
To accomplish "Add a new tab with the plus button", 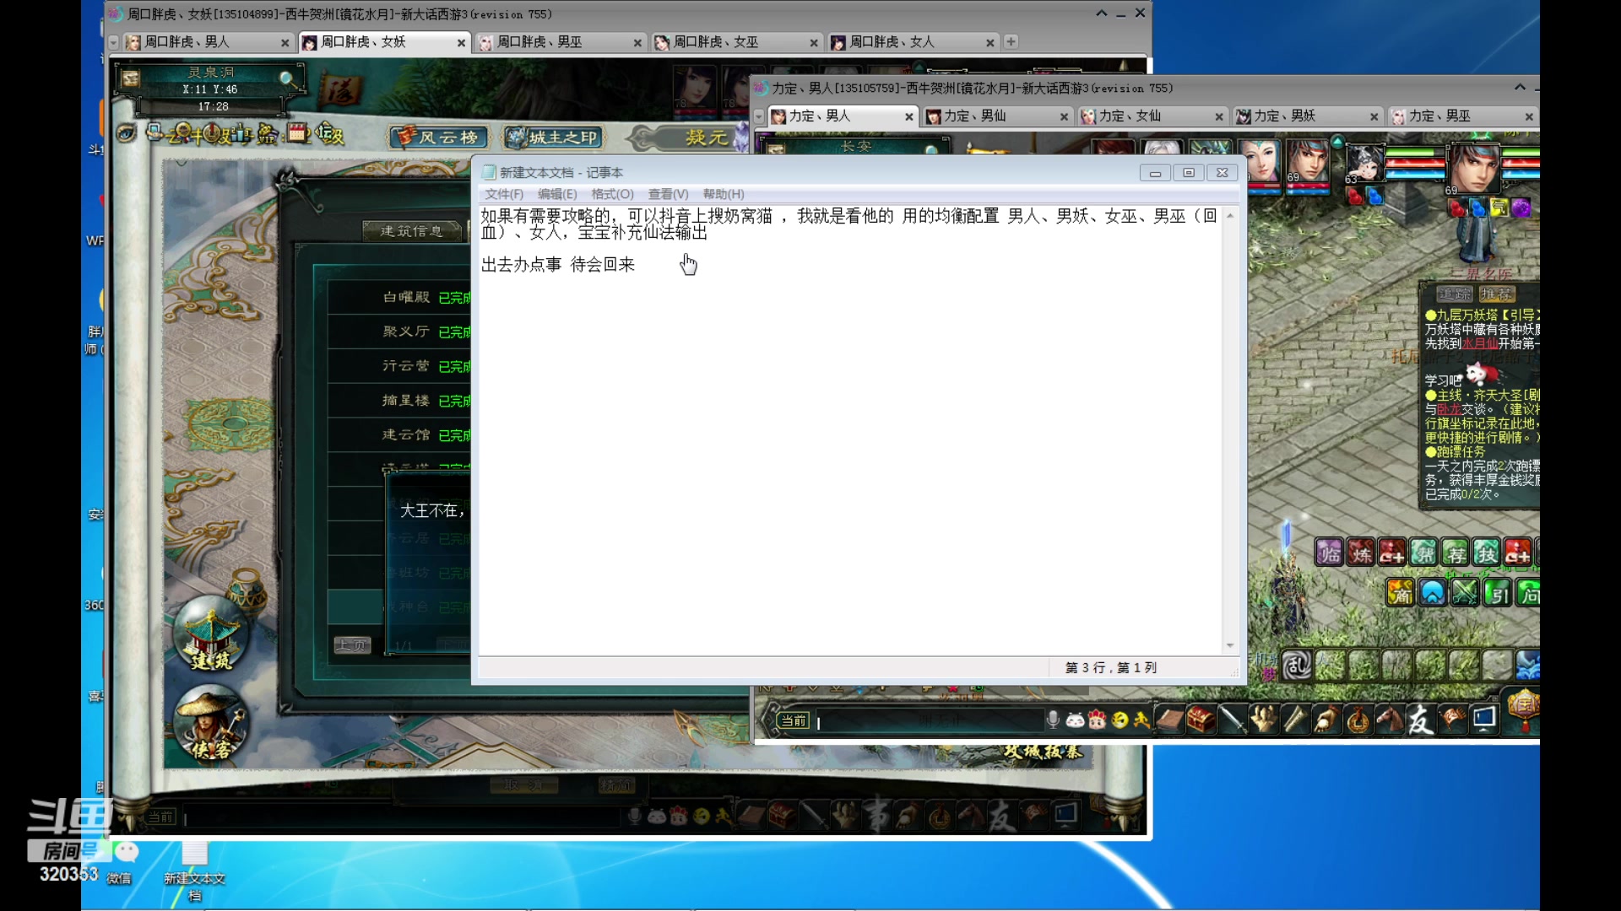I will coord(1011,41).
